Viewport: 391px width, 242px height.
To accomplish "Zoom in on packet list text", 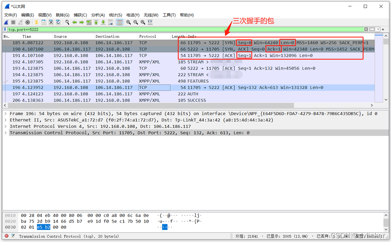I will pos(128,22).
